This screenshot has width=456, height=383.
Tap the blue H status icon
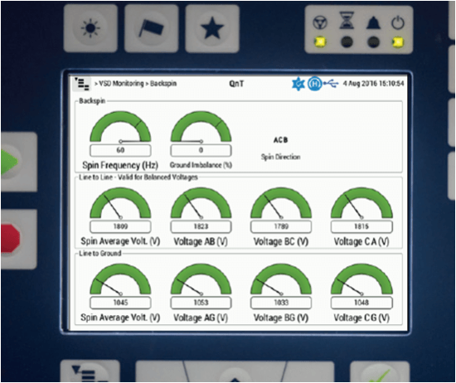click(315, 84)
